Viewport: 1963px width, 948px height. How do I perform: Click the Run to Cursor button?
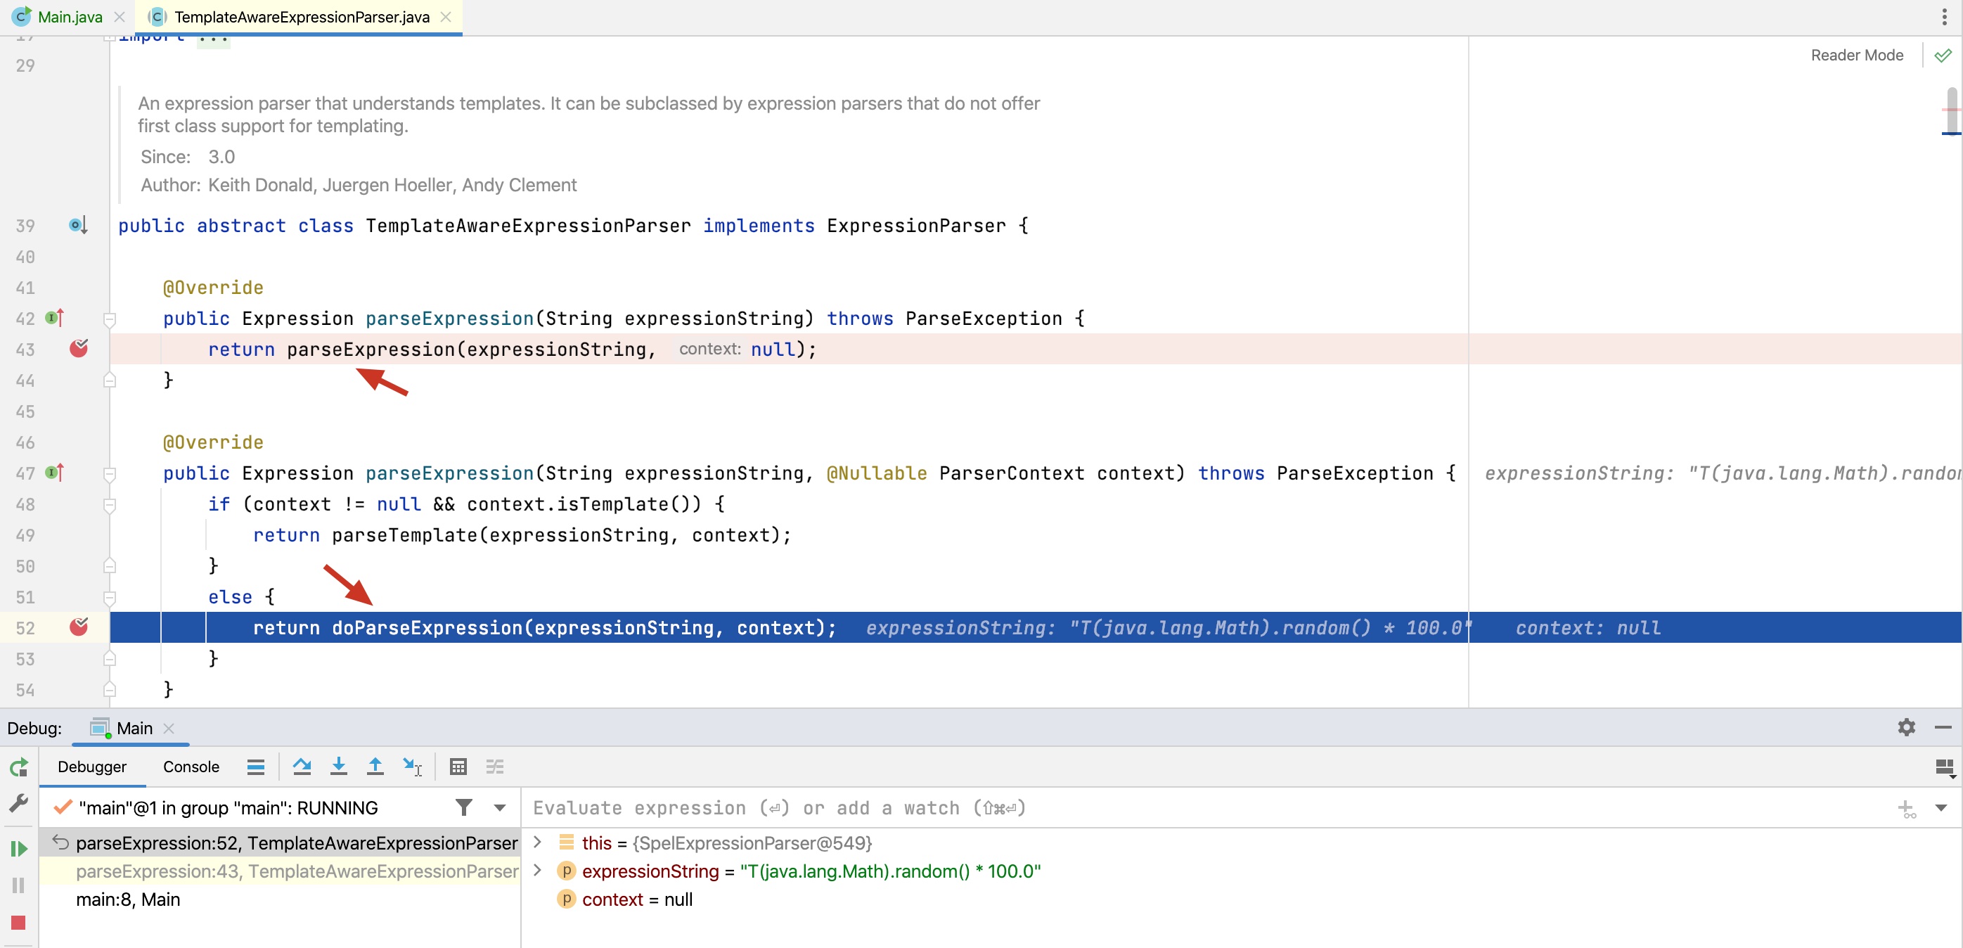point(412,767)
